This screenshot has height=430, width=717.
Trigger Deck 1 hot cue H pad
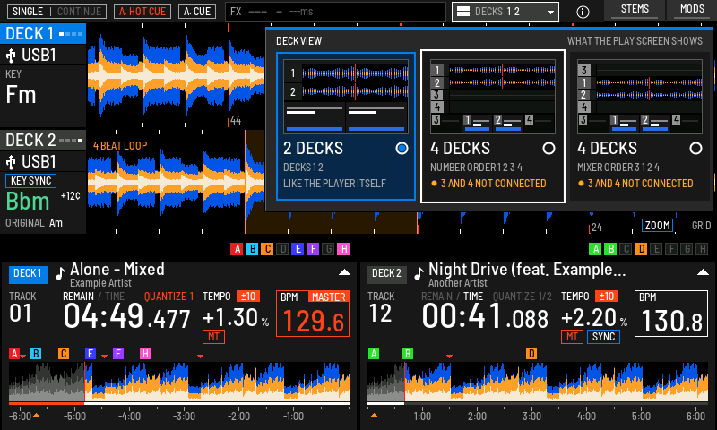point(343,249)
